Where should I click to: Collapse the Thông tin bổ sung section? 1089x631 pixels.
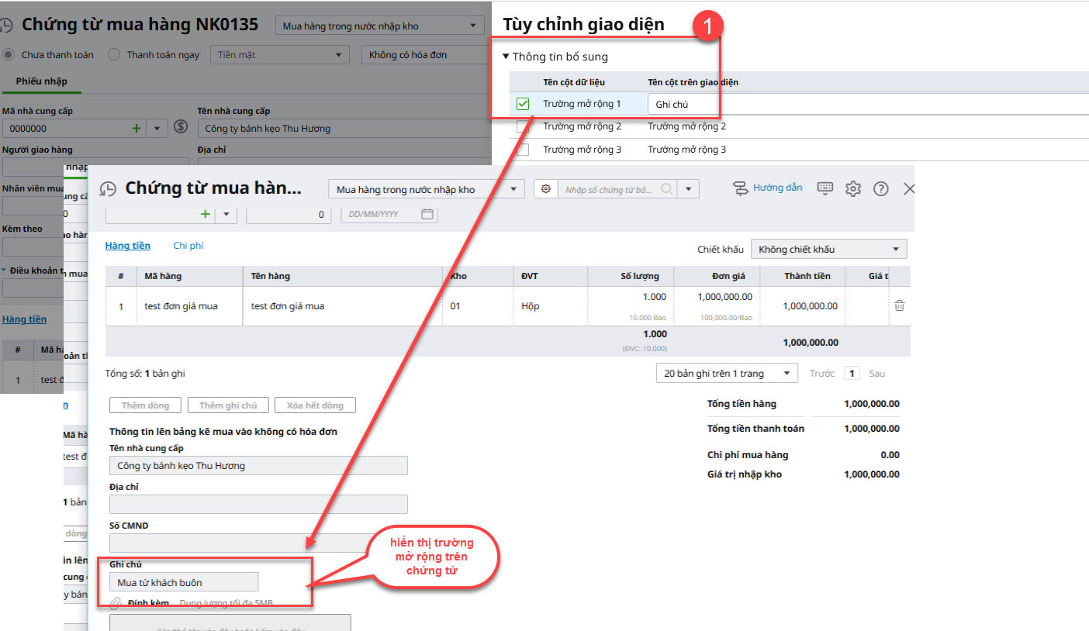[506, 57]
